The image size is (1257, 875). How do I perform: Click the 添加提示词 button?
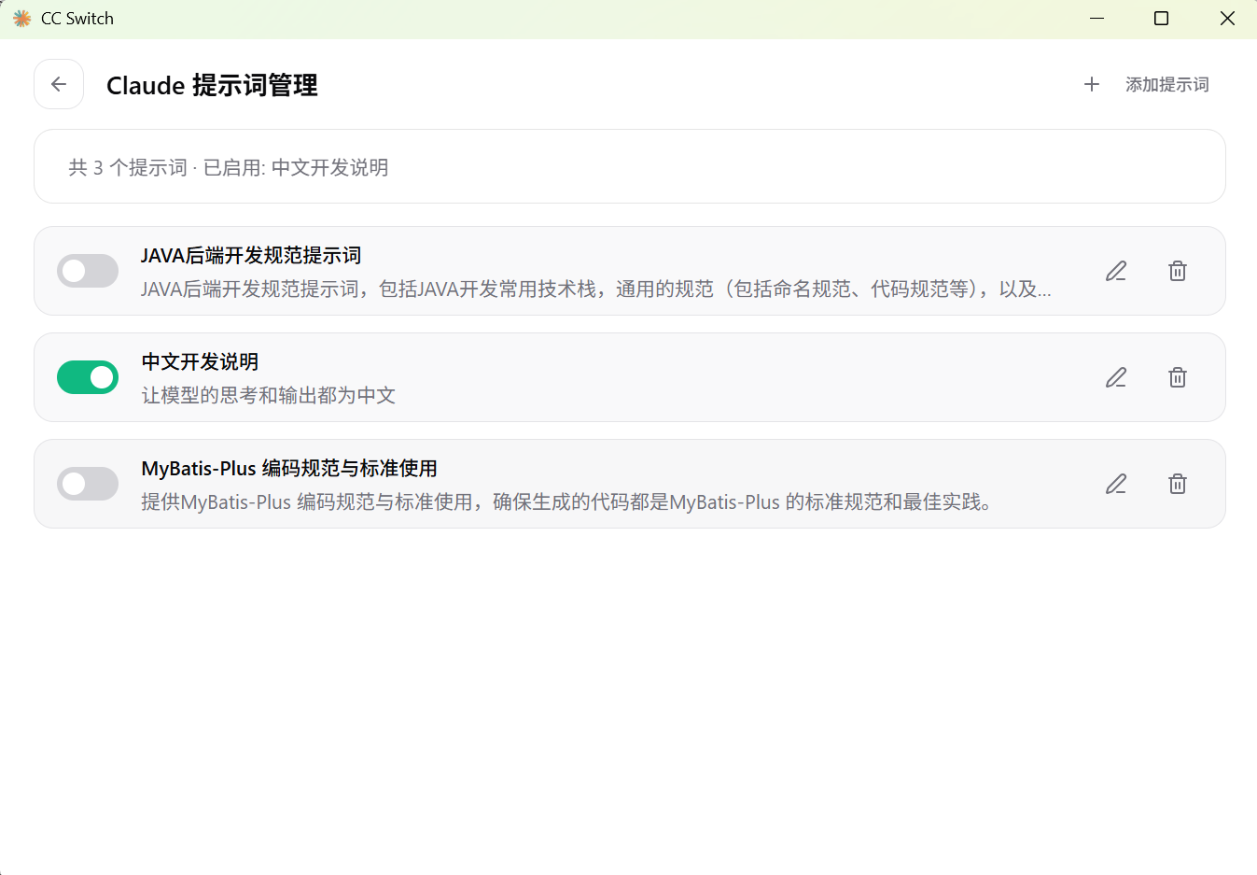tap(1166, 84)
